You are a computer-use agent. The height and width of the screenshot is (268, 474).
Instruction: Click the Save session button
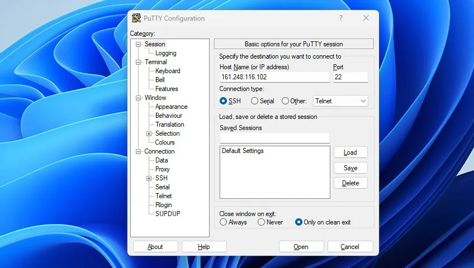(x=350, y=168)
